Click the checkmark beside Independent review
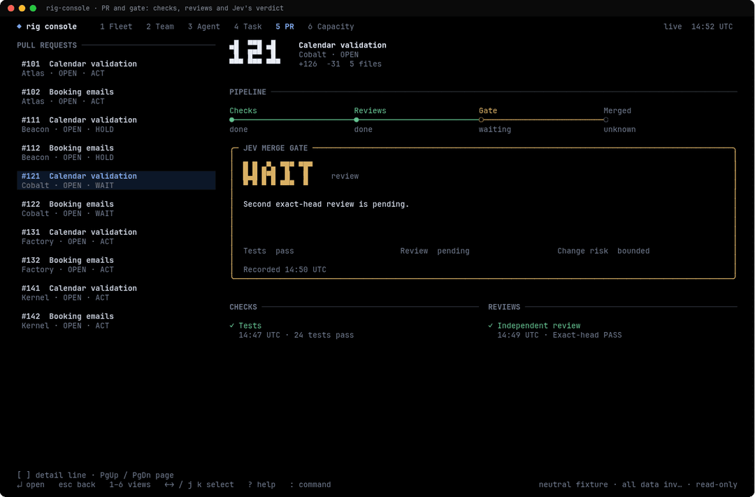The width and height of the screenshot is (755, 497). coord(491,326)
